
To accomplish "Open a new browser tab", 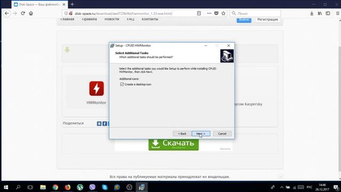I will click(72, 4).
